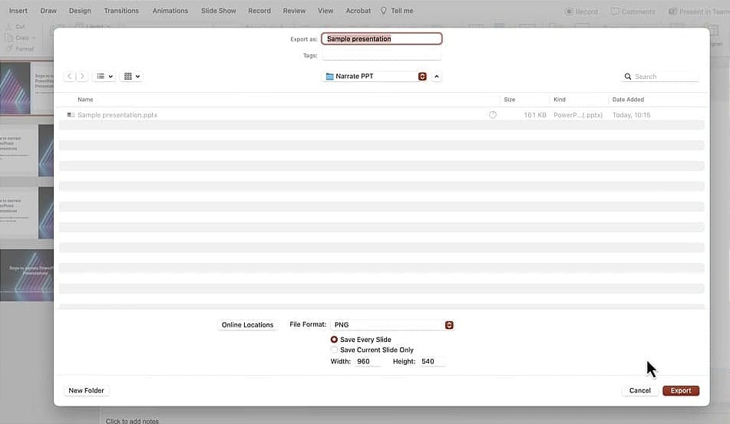This screenshot has height=424, width=730.
Task: Open the list view options dropdown
Action: [x=104, y=76]
